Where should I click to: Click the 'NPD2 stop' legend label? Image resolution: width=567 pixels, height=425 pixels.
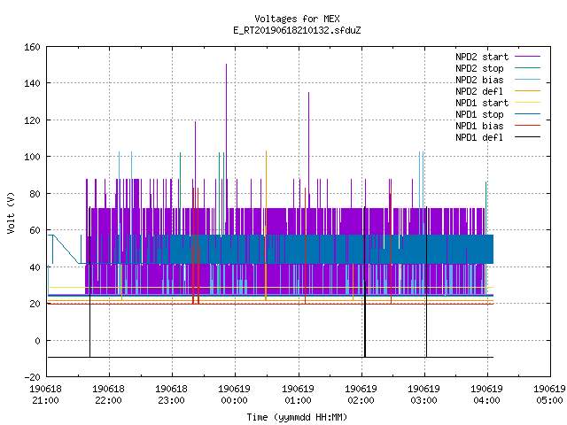click(479, 68)
